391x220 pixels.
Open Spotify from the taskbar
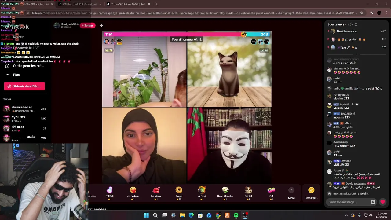pos(236,215)
